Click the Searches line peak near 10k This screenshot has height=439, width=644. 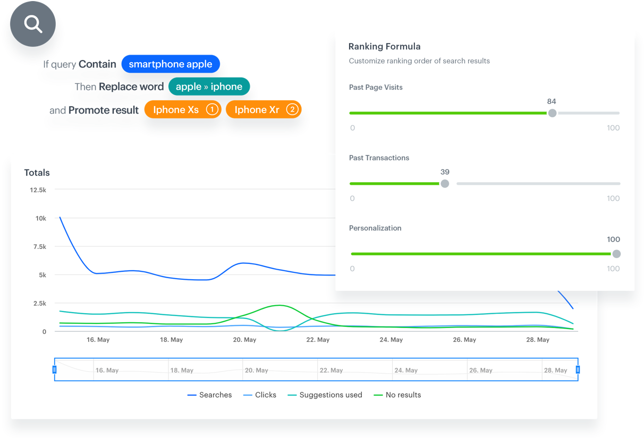[60, 217]
